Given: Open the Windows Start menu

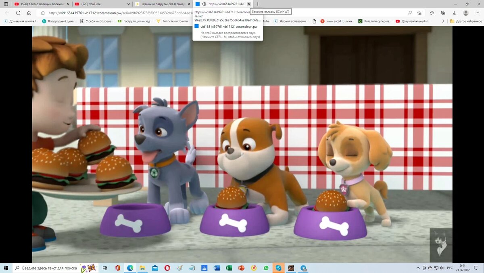Looking at the screenshot, I should pos(6,268).
